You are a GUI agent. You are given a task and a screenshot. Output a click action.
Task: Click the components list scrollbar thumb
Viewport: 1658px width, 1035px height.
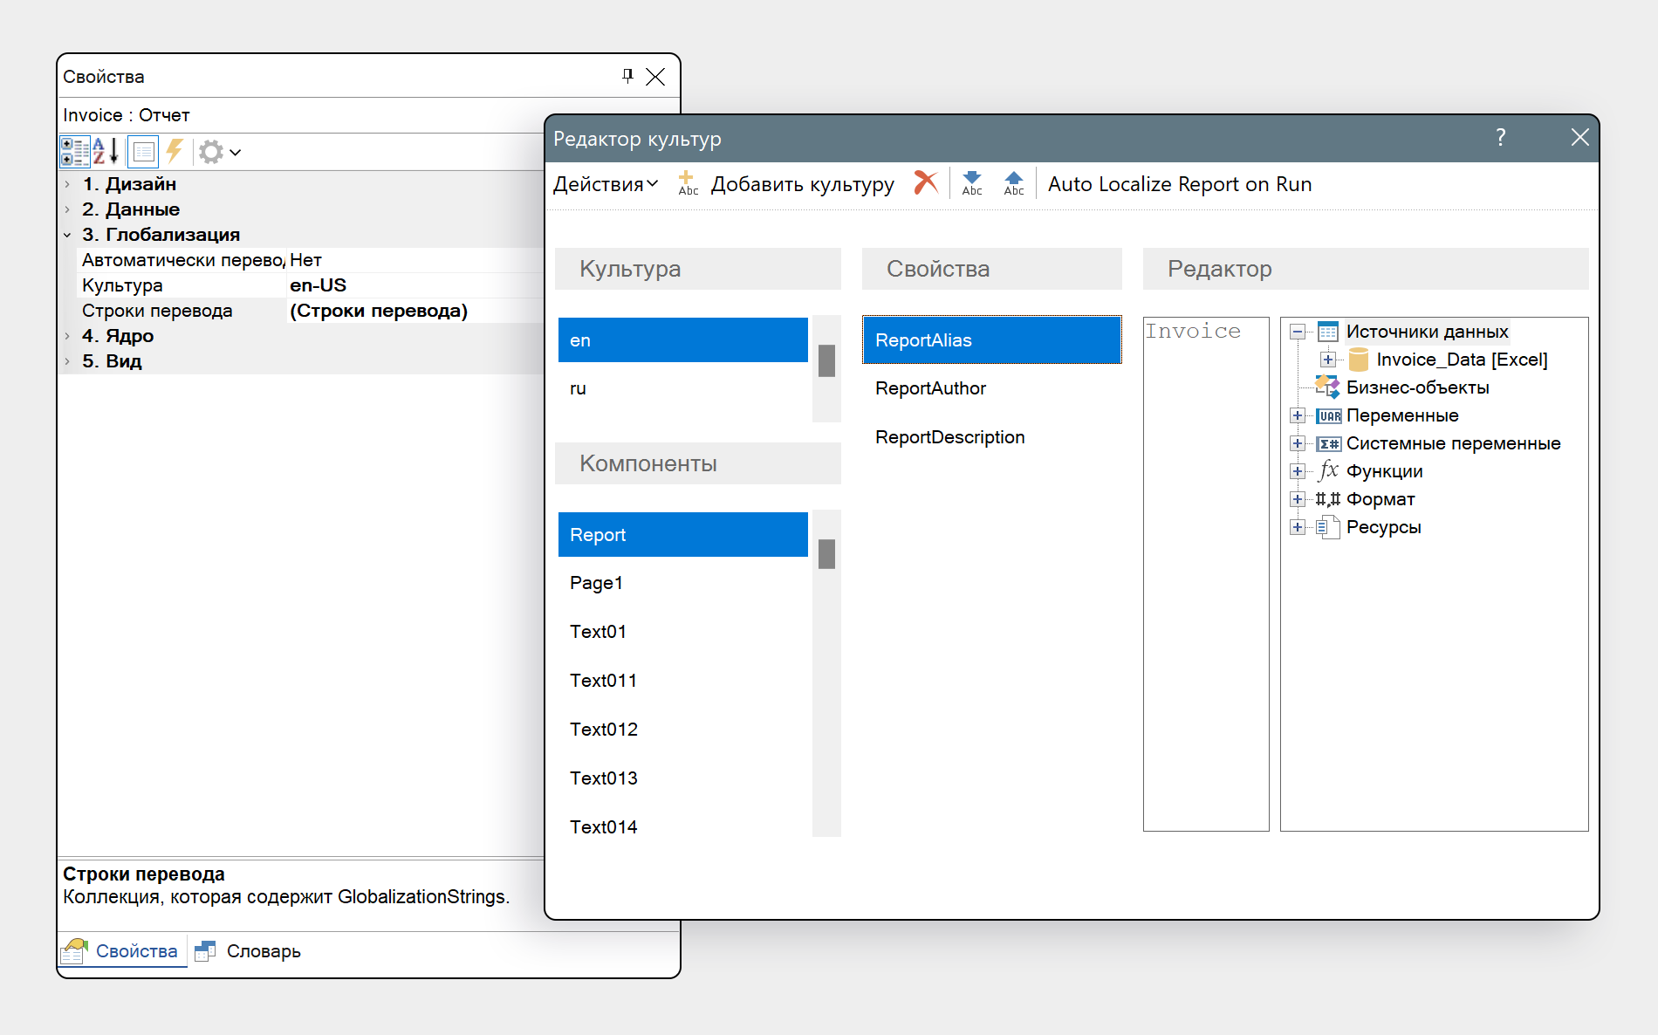(x=827, y=554)
